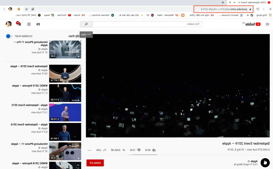Click the greyed-out forward navigation arrow
The height and width of the screenshot is (169, 273).
click(264, 9)
